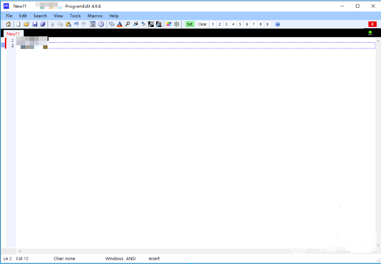Click the Char: none status bar entry
This screenshot has width=381, height=264.
[x=64, y=259]
